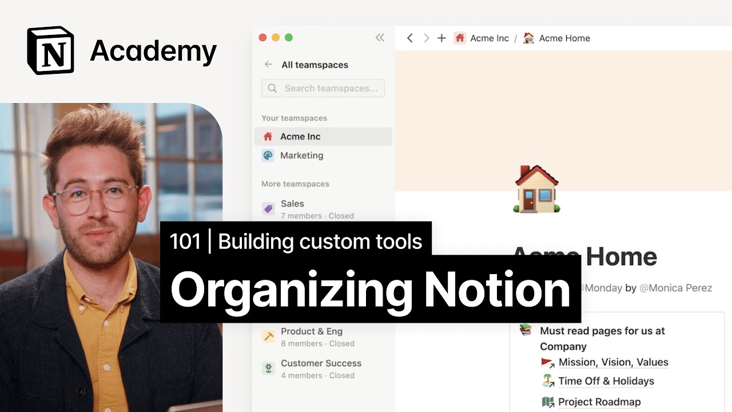The width and height of the screenshot is (732, 412).
Task: Click the Sales teamspace tag icon
Action: [268, 209]
